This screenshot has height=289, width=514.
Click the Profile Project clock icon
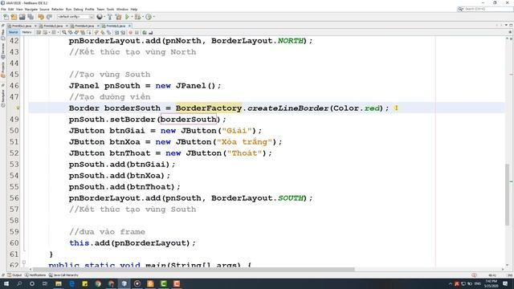(149, 17)
